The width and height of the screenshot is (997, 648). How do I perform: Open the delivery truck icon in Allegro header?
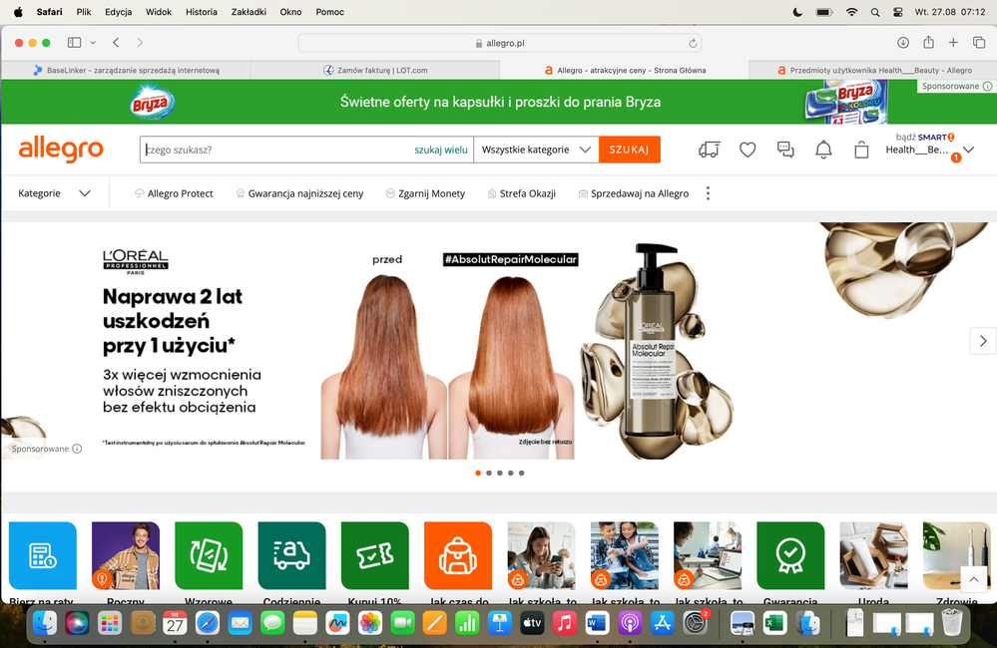(x=709, y=150)
